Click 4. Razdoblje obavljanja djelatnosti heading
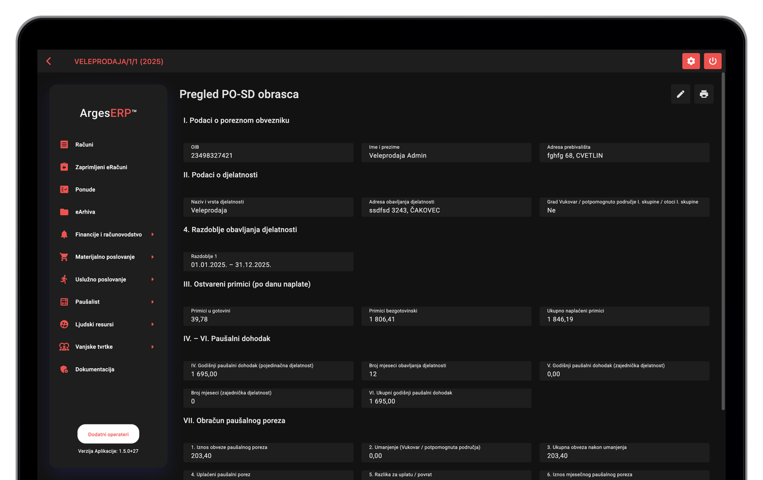The height and width of the screenshot is (480, 763). point(240,230)
